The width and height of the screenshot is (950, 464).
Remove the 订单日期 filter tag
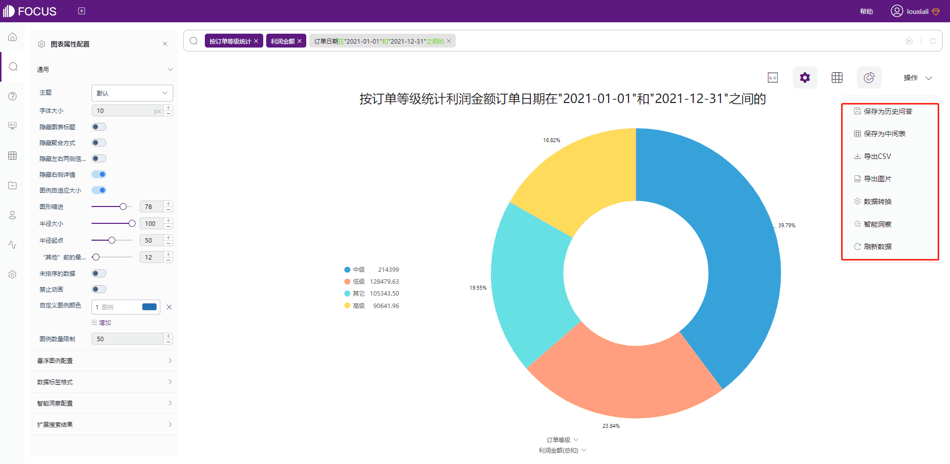(449, 41)
